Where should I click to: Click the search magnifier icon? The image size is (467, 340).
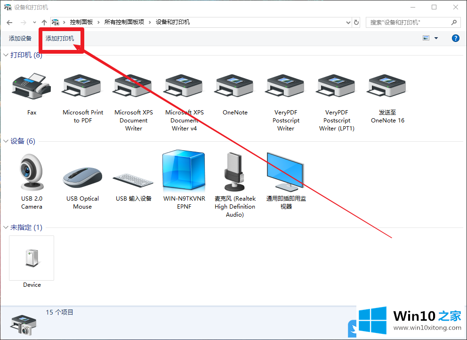point(454,22)
